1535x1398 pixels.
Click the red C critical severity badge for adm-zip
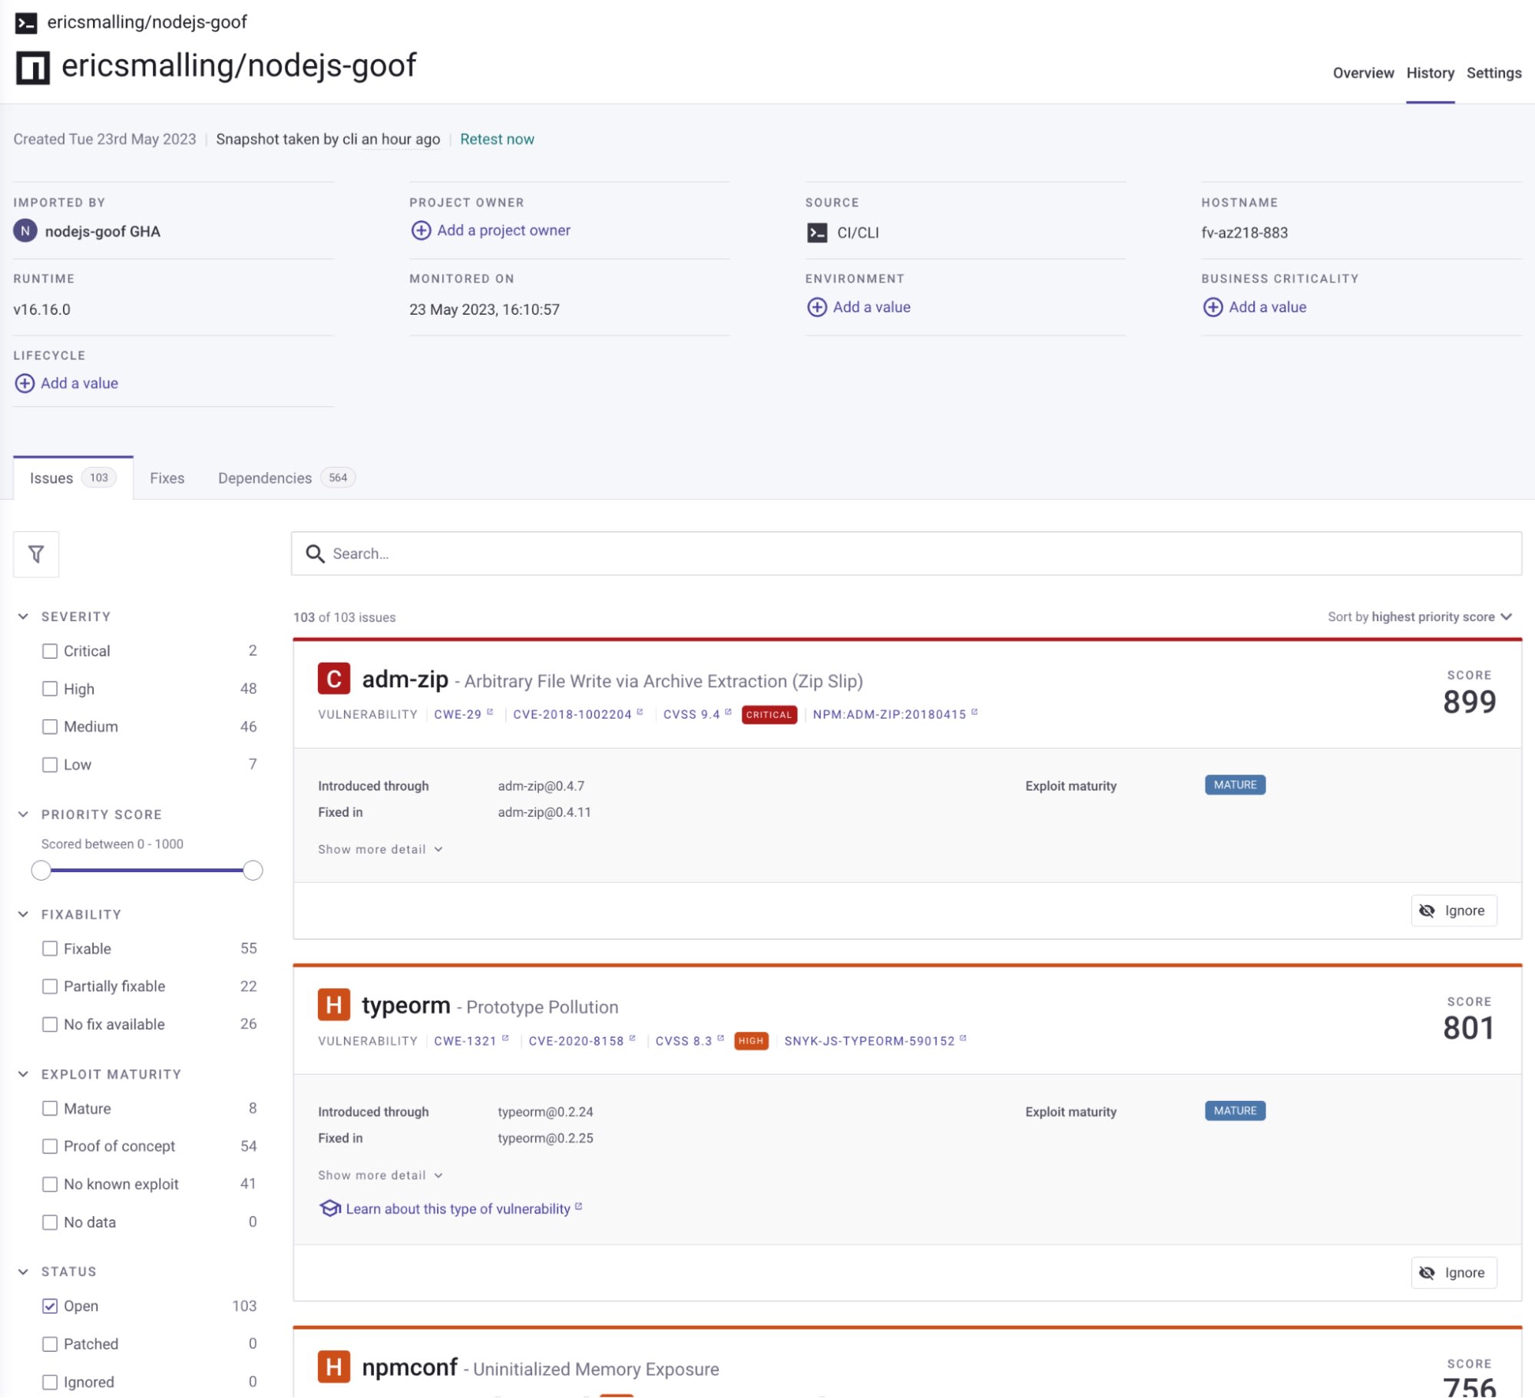pos(334,679)
